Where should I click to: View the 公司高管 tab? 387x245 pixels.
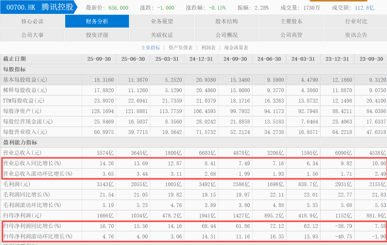292,35
